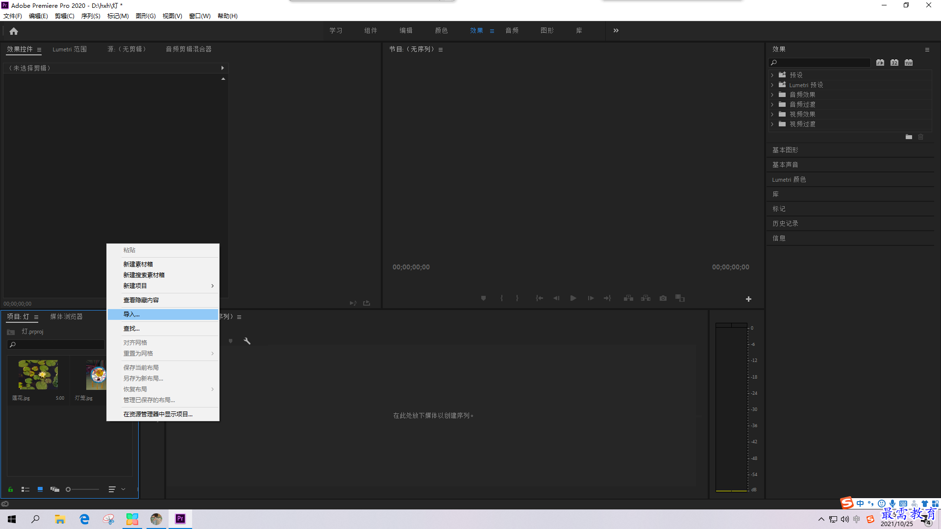Click the Project panel search field
This screenshot has width=941, height=529.
(56, 345)
